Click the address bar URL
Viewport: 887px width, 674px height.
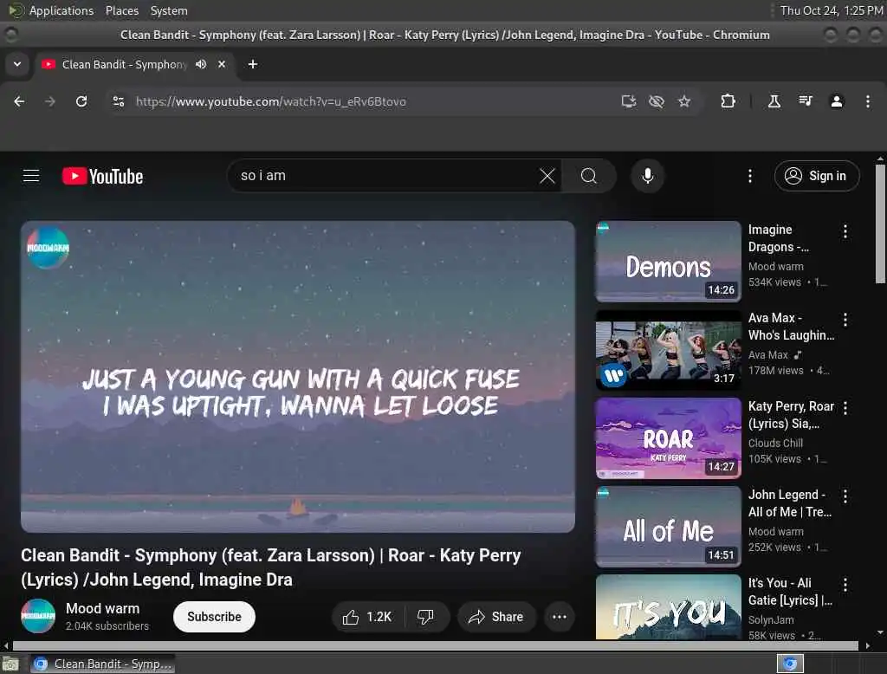tap(271, 101)
